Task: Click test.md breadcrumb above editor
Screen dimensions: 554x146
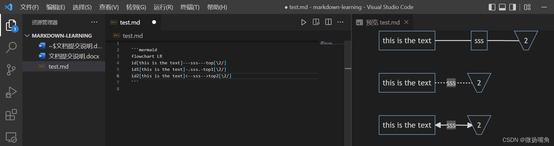Action: 133,36
